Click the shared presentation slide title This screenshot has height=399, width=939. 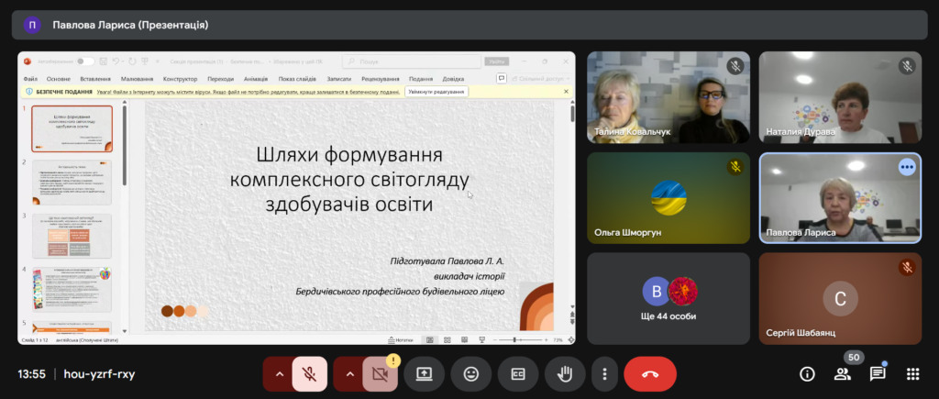click(349, 178)
